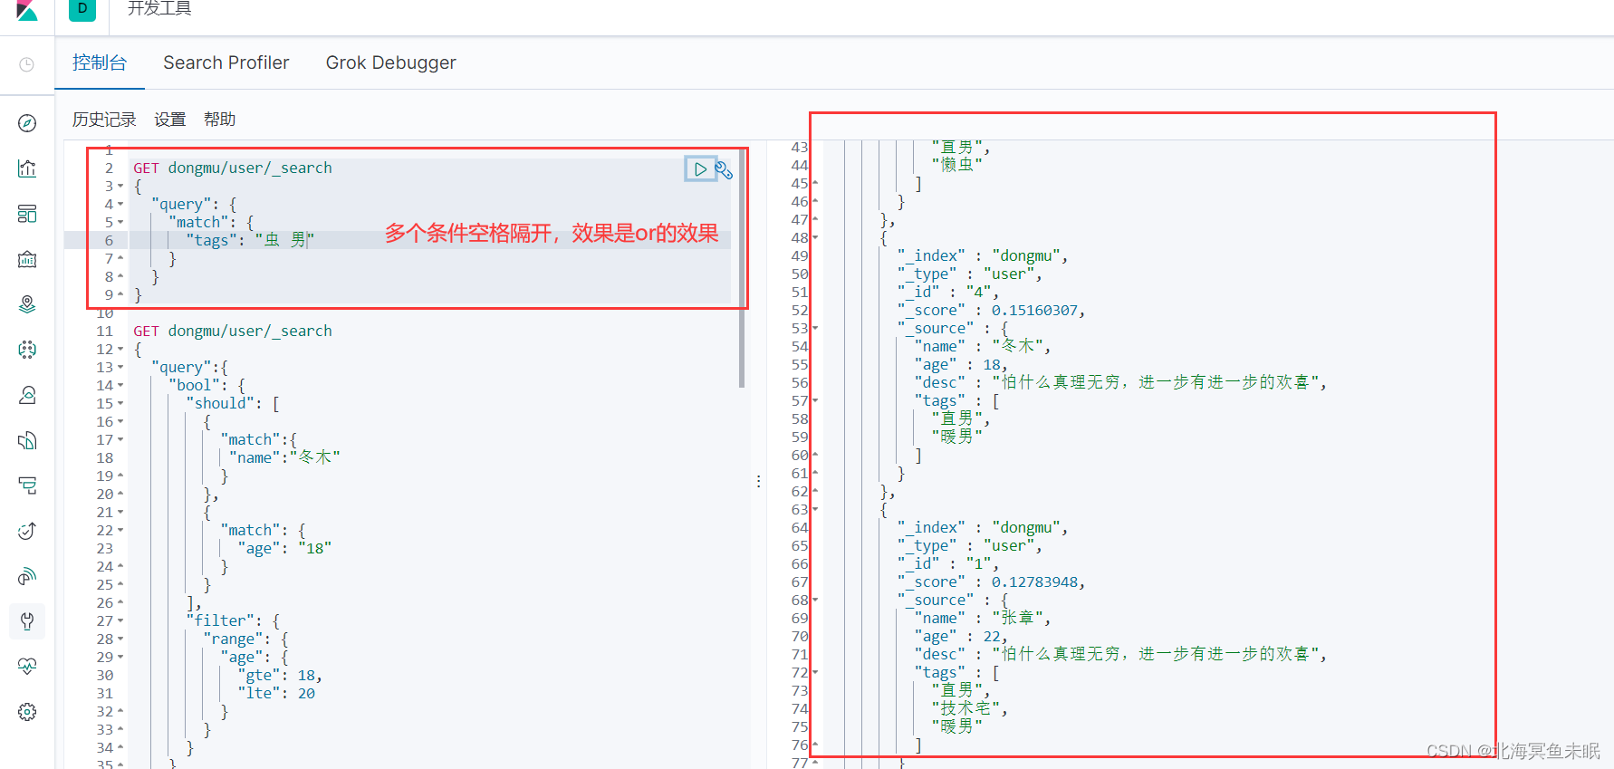Click "_id" : "4" in output
Viewport: 1614px width, 769px height.
948,292
